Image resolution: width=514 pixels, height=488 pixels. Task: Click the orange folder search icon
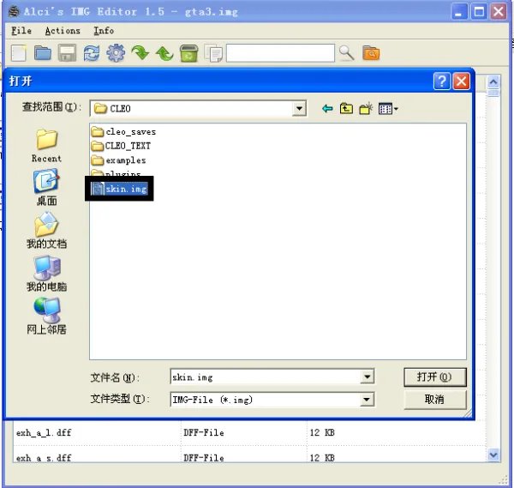click(371, 53)
